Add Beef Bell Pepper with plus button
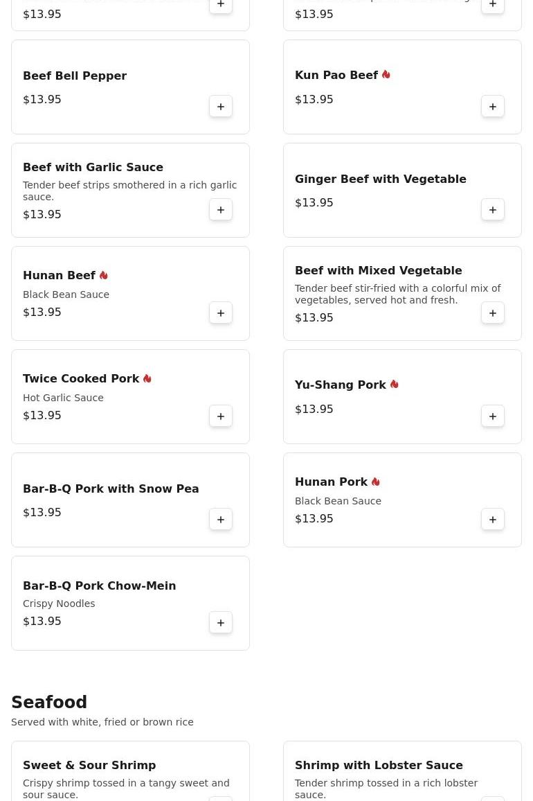The width and height of the screenshot is (533, 801). [221, 107]
